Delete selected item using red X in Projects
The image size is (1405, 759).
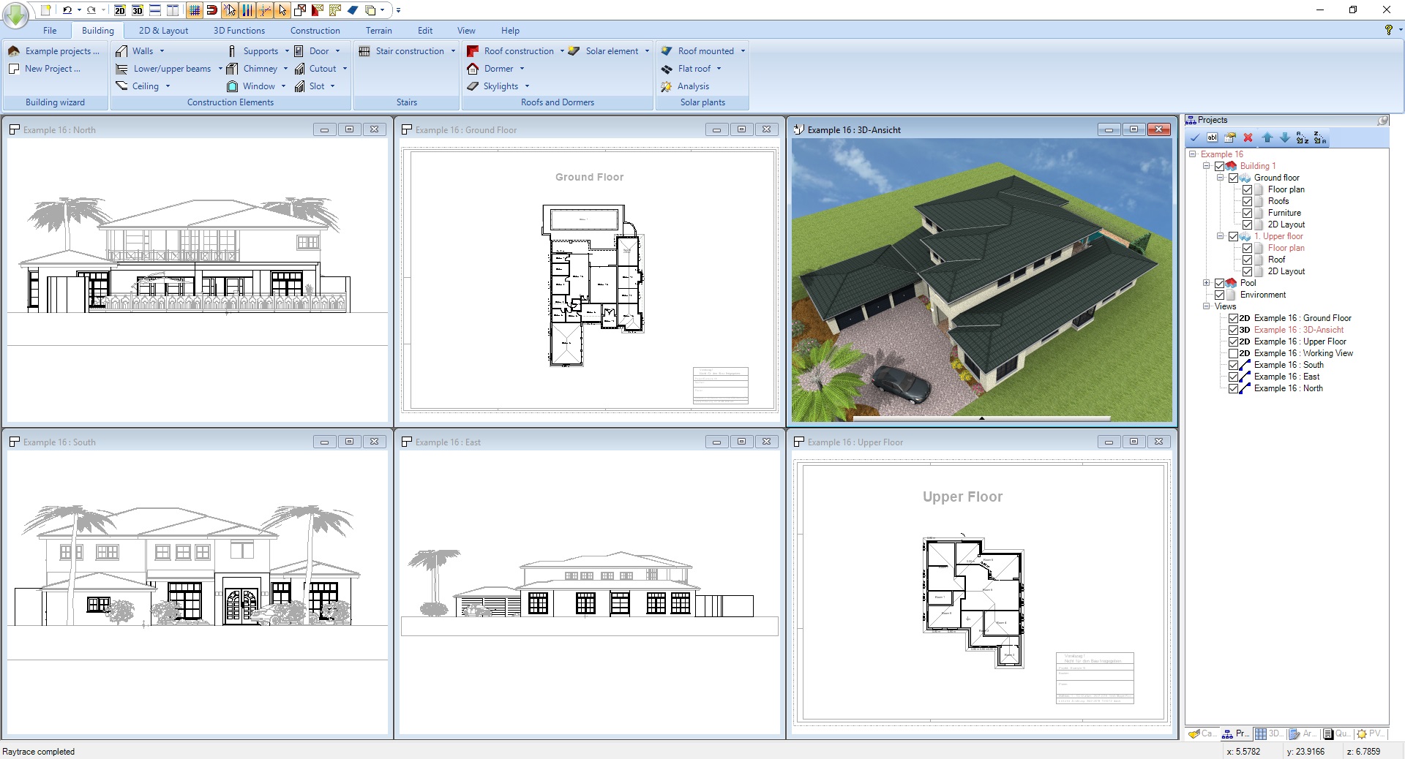coord(1248,138)
